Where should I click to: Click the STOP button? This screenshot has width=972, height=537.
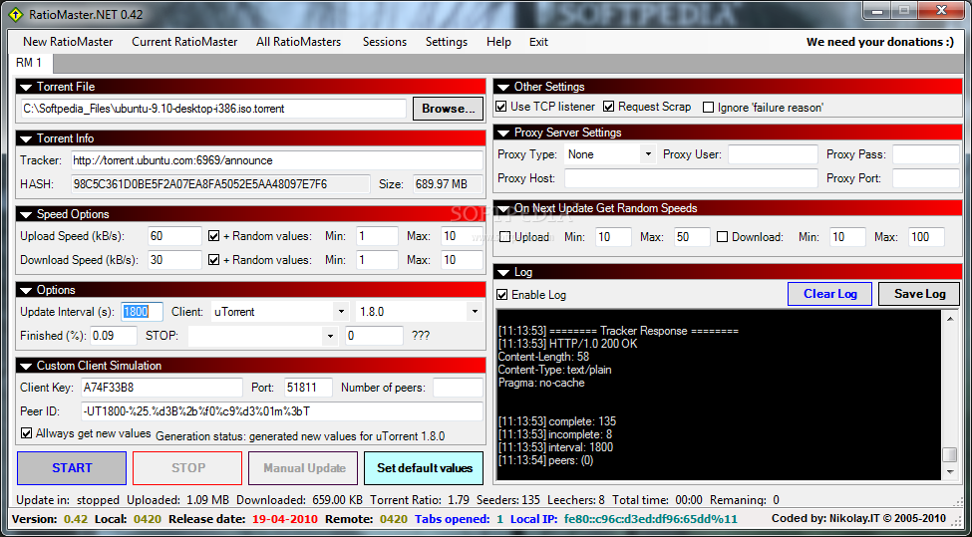tap(187, 468)
